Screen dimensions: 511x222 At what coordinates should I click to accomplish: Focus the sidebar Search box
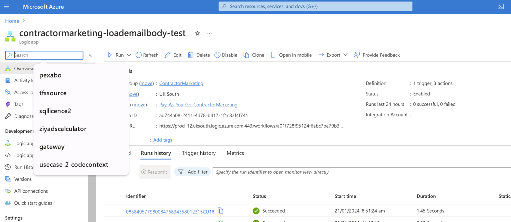click(x=44, y=55)
